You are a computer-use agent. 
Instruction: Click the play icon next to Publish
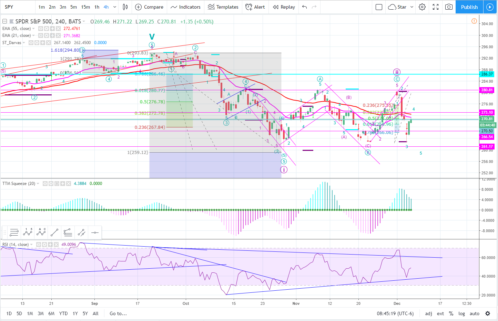[x=490, y=7]
